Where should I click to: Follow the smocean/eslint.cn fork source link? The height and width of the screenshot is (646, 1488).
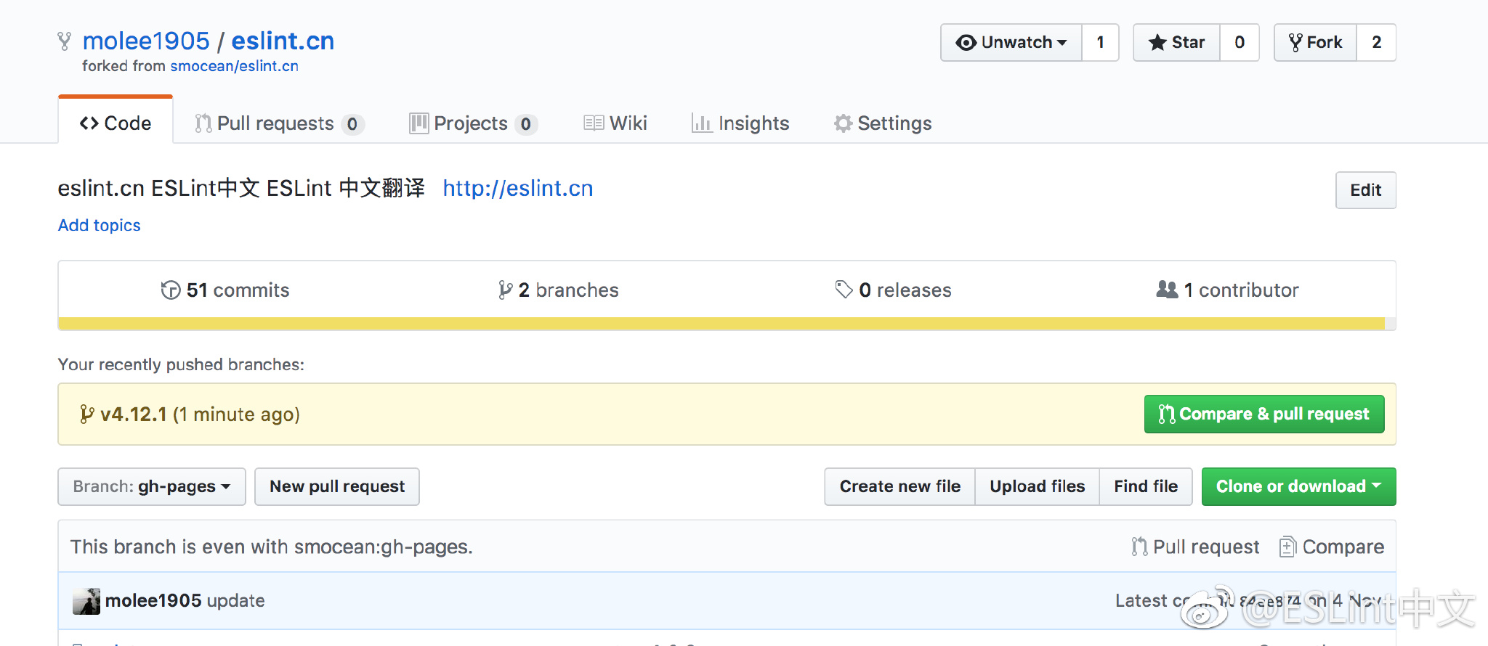click(x=234, y=66)
